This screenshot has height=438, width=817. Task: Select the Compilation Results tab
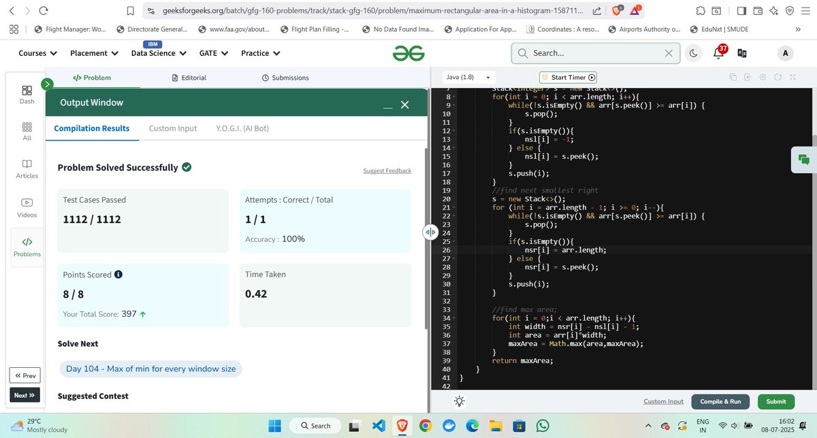point(92,128)
